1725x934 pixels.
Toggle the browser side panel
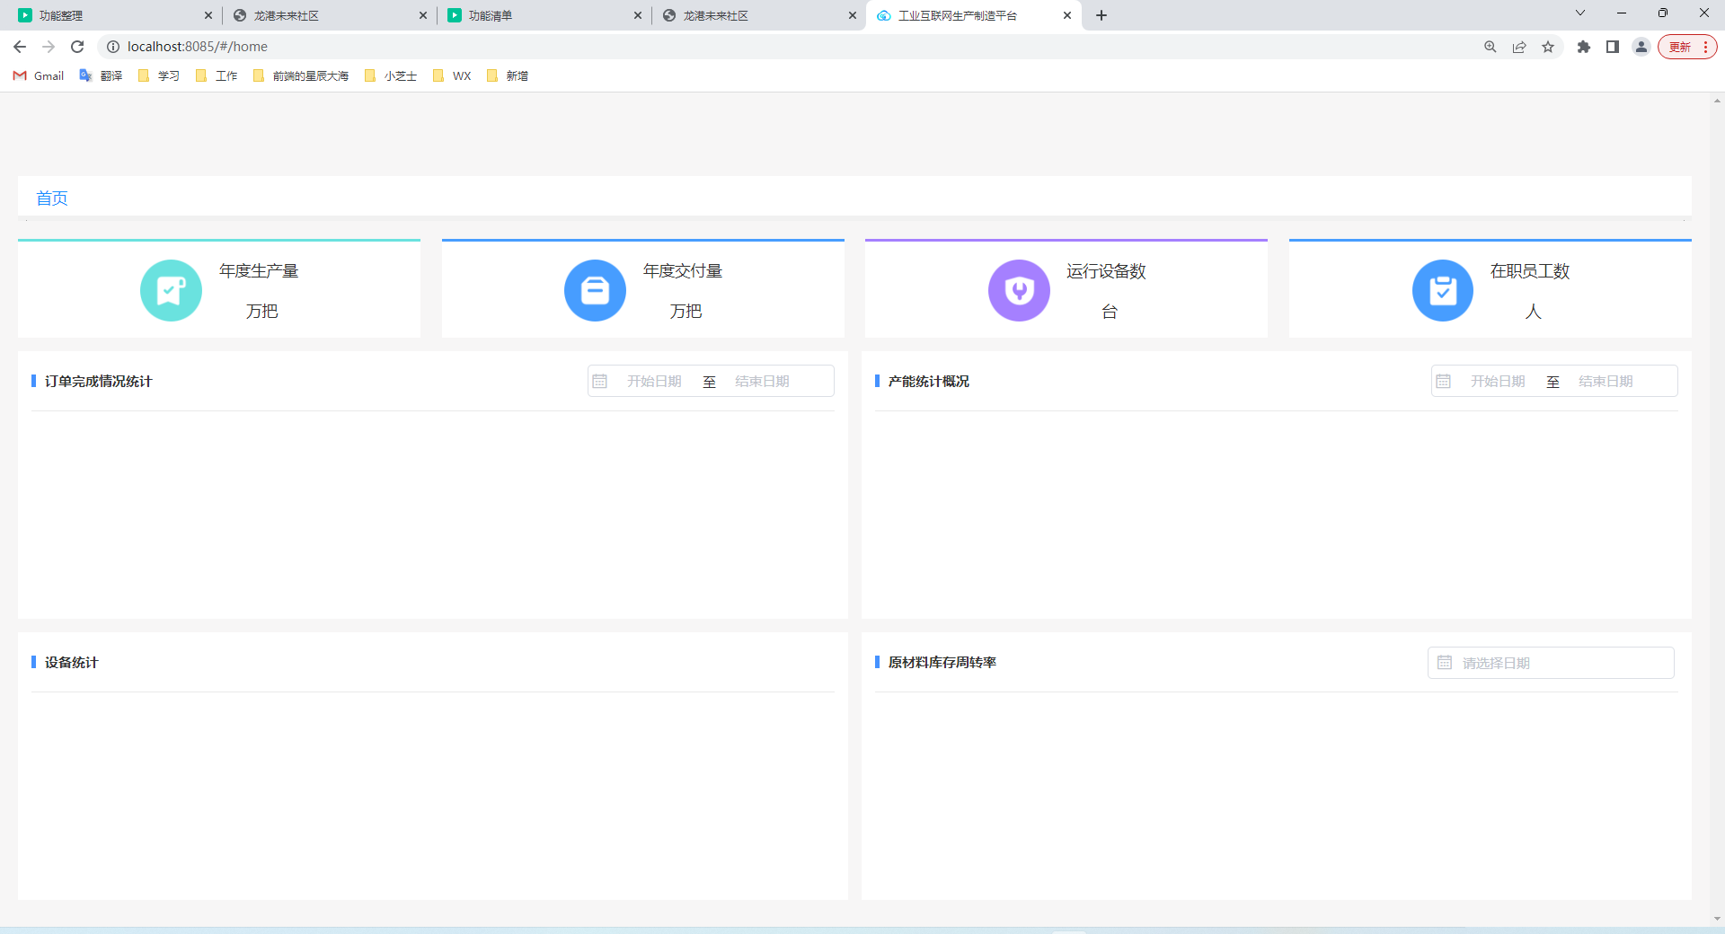tap(1613, 47)
